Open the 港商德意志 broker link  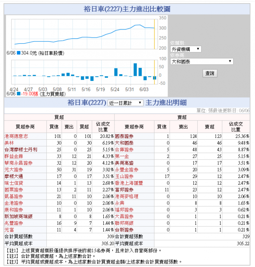coord(16,136)
